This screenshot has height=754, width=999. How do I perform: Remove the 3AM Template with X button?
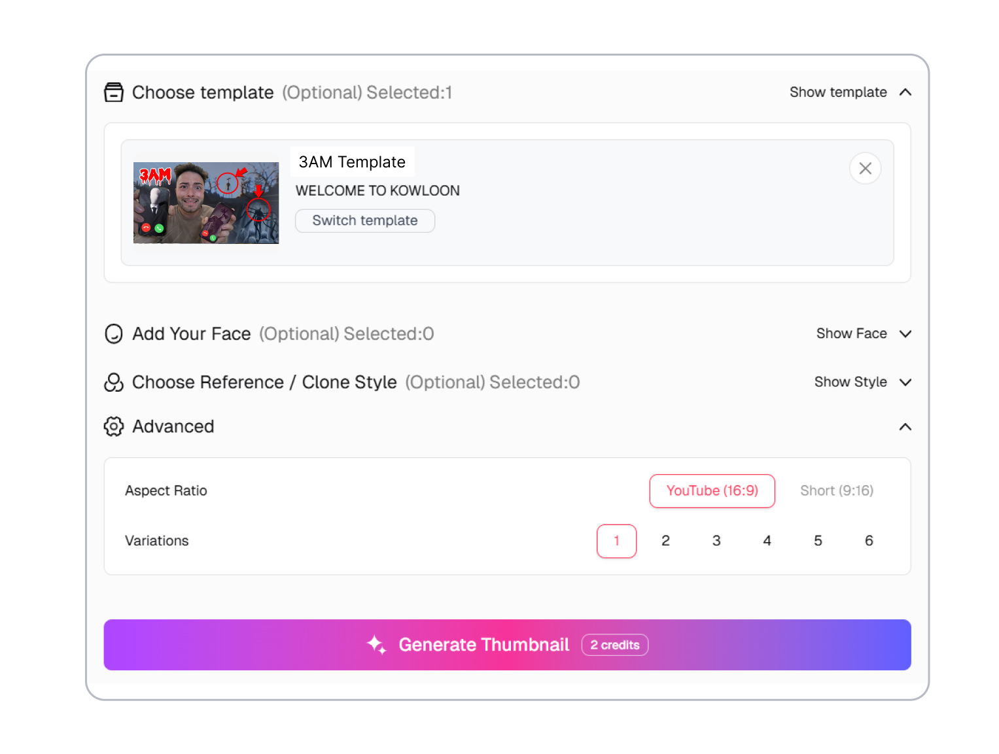click(x=865, y=168)
